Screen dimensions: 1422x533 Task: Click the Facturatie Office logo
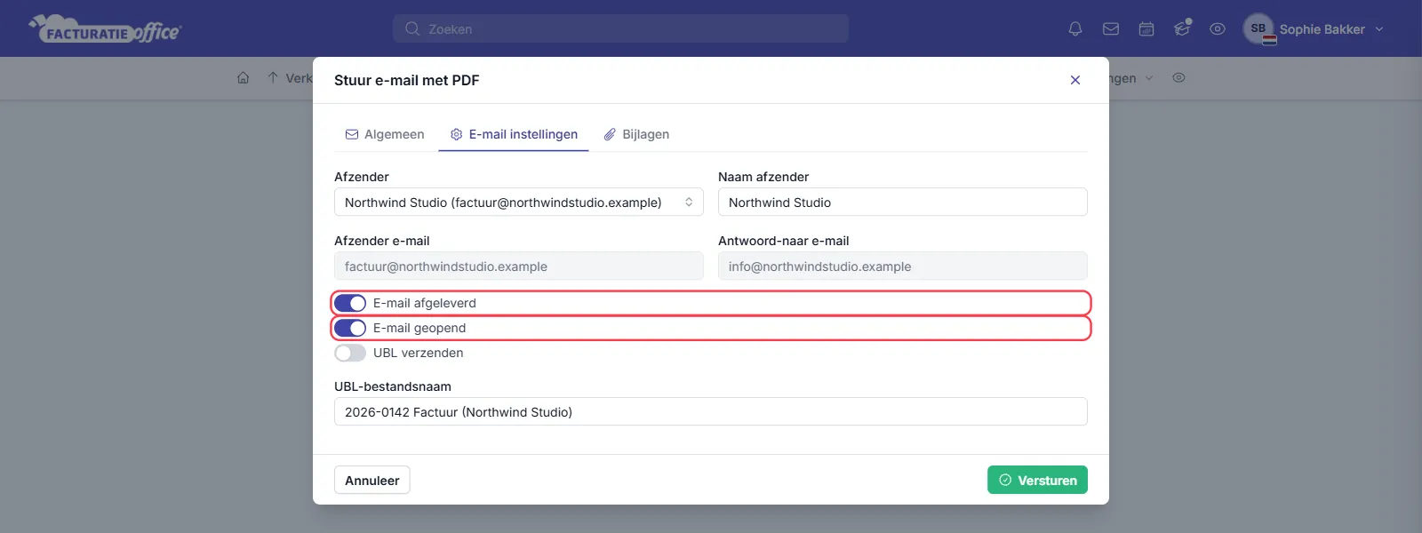(105, 28)
